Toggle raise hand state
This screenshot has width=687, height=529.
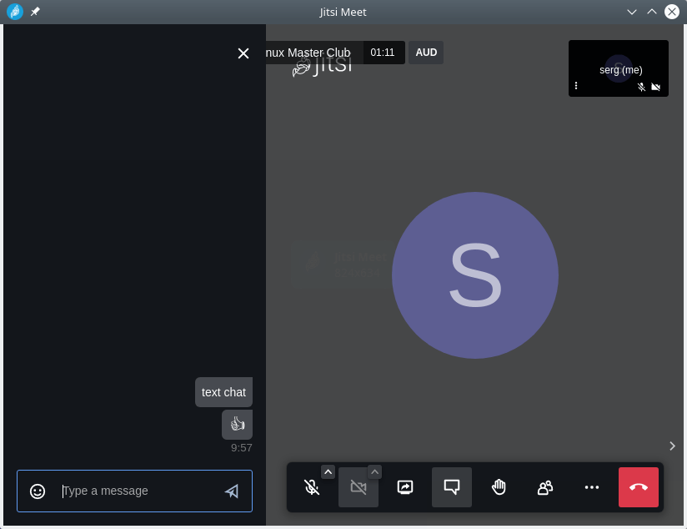(x=499, y=487)
